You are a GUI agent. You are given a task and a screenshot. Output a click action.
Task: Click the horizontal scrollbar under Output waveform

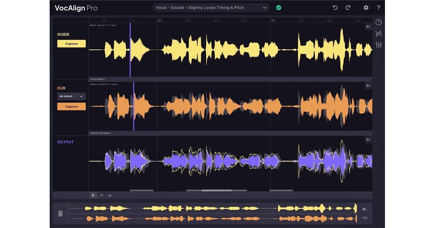[x=216, y=190]
